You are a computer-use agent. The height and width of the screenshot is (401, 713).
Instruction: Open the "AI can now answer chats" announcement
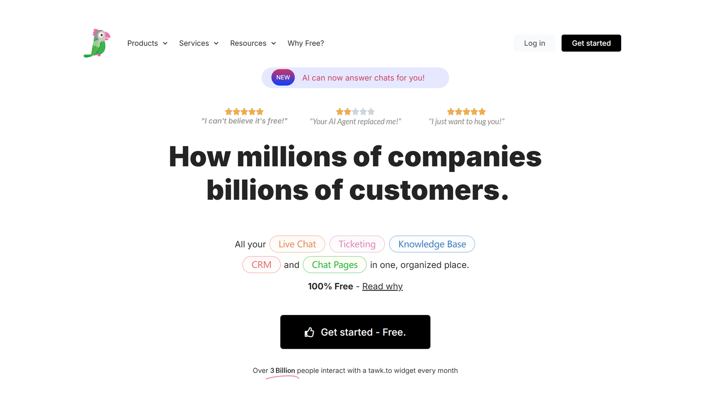click(363, 78)
